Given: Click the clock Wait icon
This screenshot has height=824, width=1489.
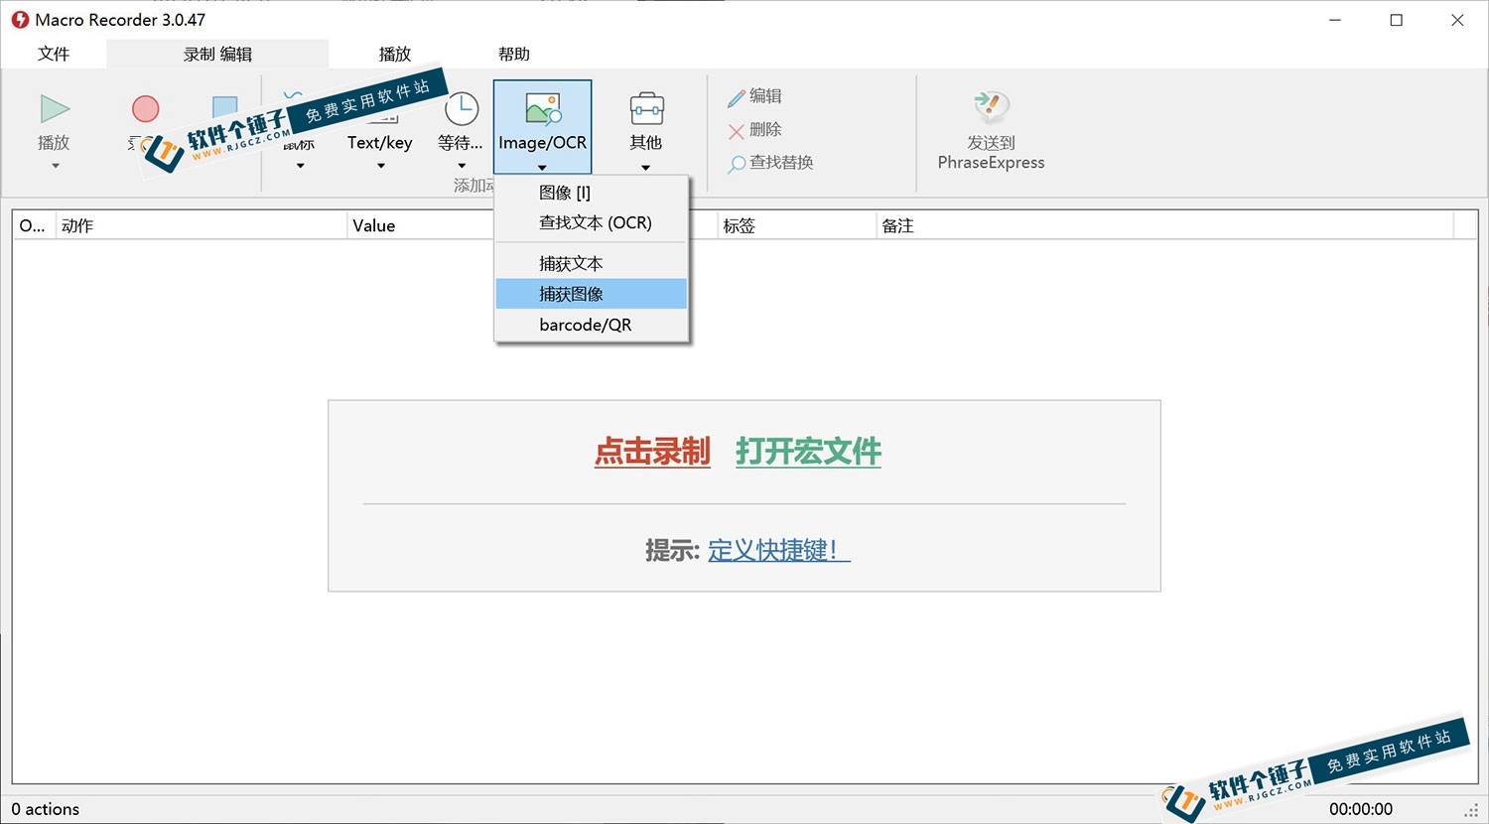Looking at the screenshot, I should [462, 108].
